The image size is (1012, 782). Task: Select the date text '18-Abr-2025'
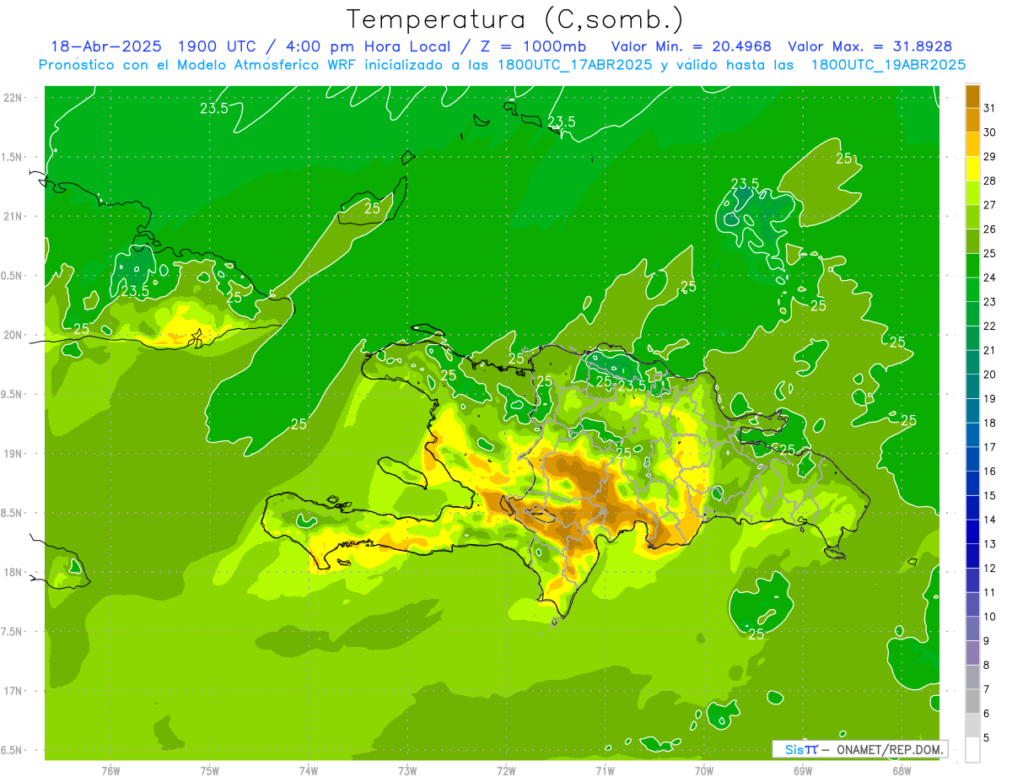(105, 46)
